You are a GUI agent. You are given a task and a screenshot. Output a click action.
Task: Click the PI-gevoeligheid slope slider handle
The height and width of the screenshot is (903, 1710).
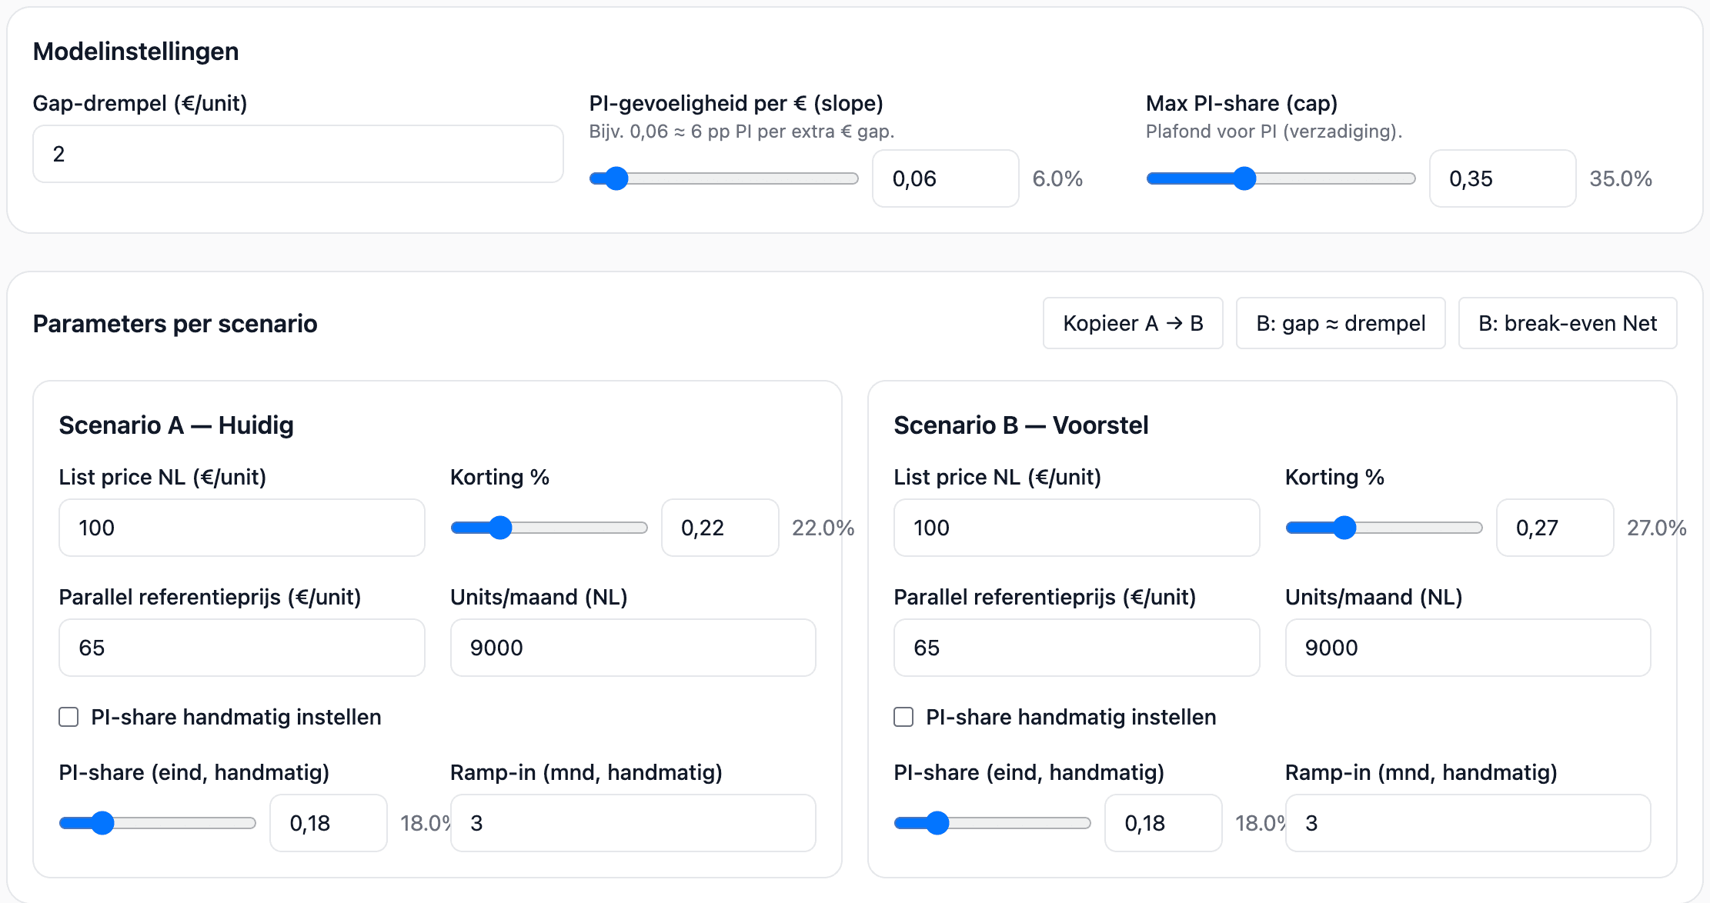click(616, 178)
